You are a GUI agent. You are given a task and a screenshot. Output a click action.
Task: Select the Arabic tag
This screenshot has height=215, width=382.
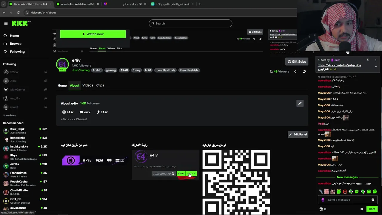[x=97, y=70]
